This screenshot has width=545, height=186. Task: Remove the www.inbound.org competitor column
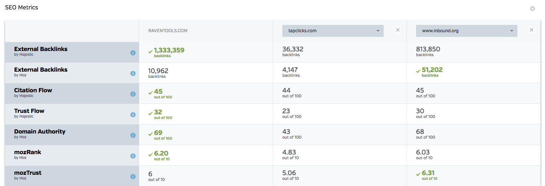click(532, 30)
